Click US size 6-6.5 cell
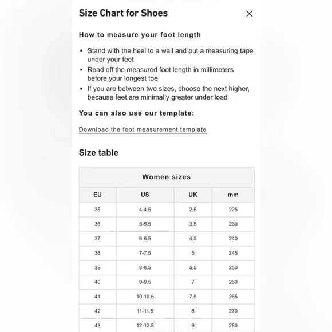 [145, 239]
